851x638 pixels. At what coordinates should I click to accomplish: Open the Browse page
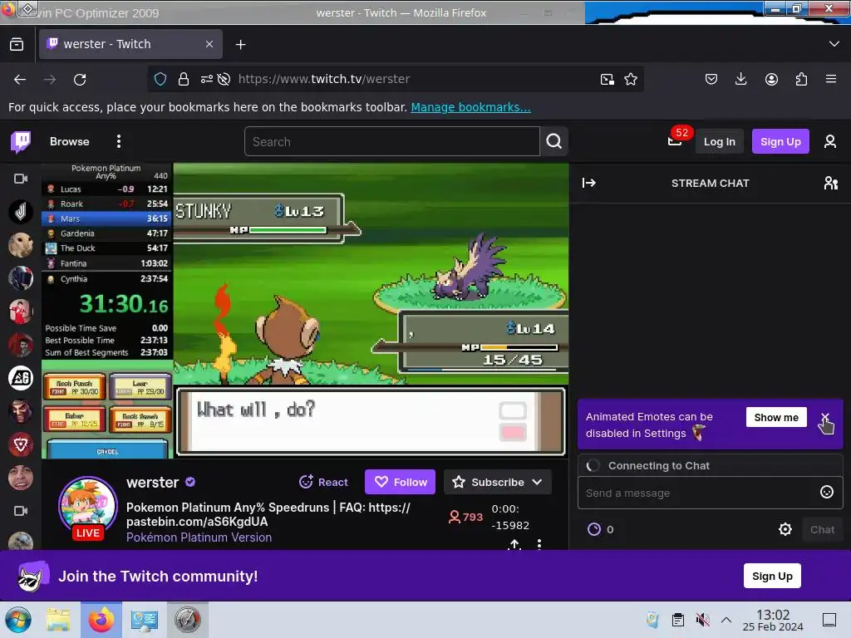[x=70, y=141]
